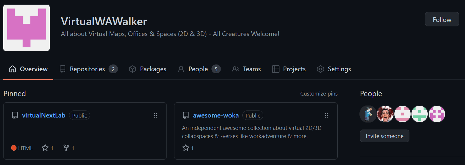Image resolution: width=465 pixels, height=165 pixels.
Task: Click the Packages cube icon
Action: click(x=133, y=69)
